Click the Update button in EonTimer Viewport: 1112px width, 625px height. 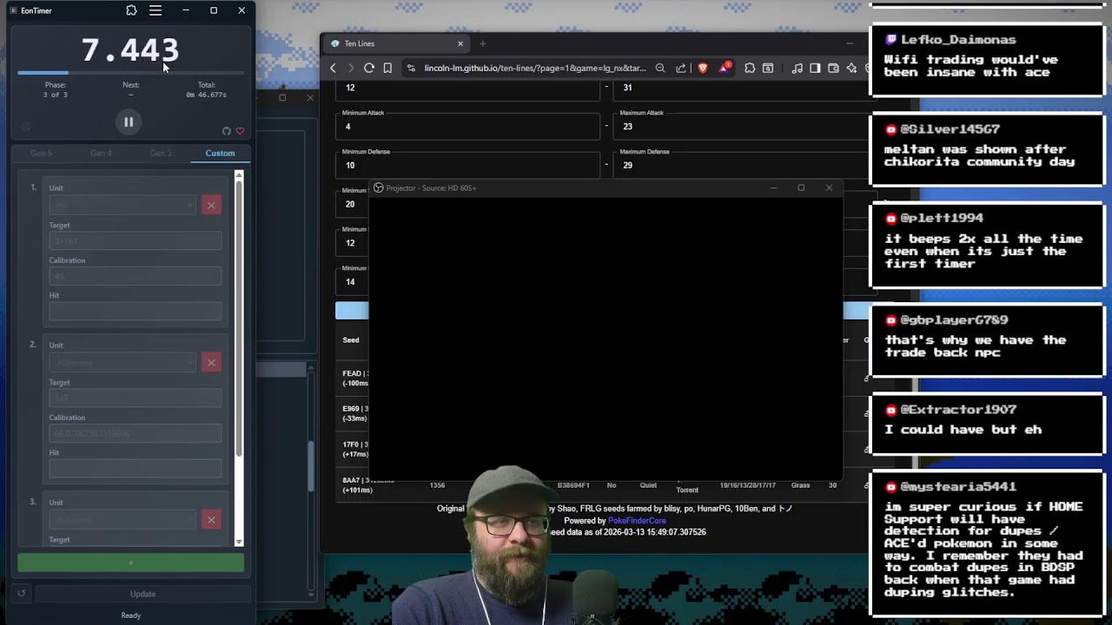(x=143, y=594)
